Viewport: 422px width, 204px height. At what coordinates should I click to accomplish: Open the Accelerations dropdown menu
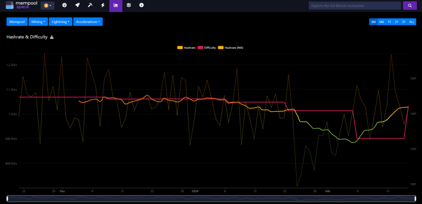[88, 22]
